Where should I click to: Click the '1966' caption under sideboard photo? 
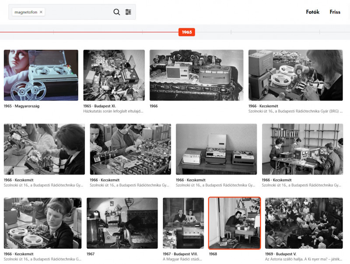point(154,106)
